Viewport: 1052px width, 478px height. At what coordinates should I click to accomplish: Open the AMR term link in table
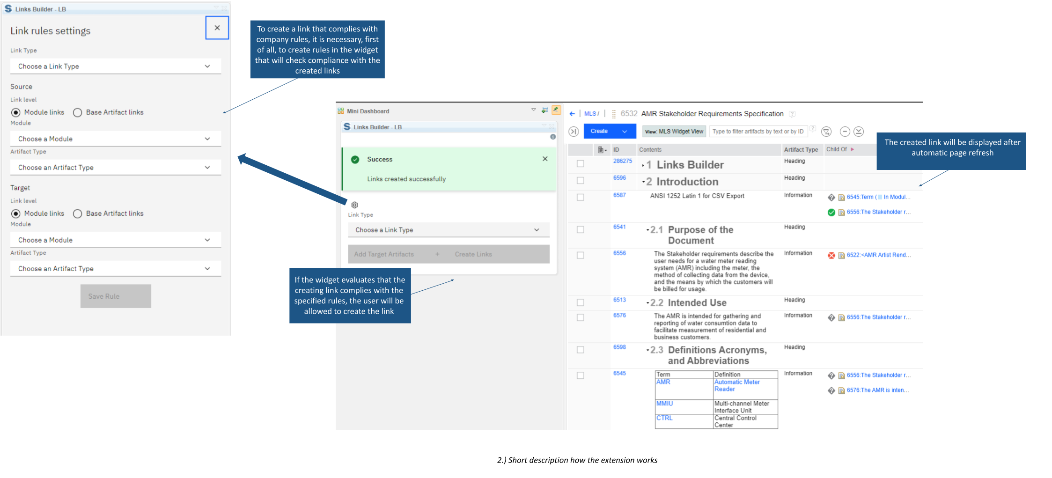(663, 382)
